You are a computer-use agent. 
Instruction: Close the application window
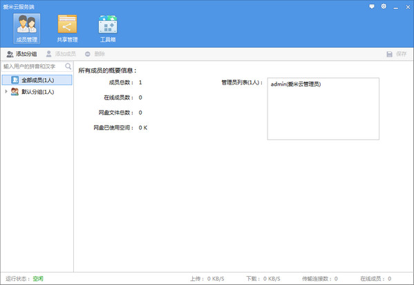(408, 7)
